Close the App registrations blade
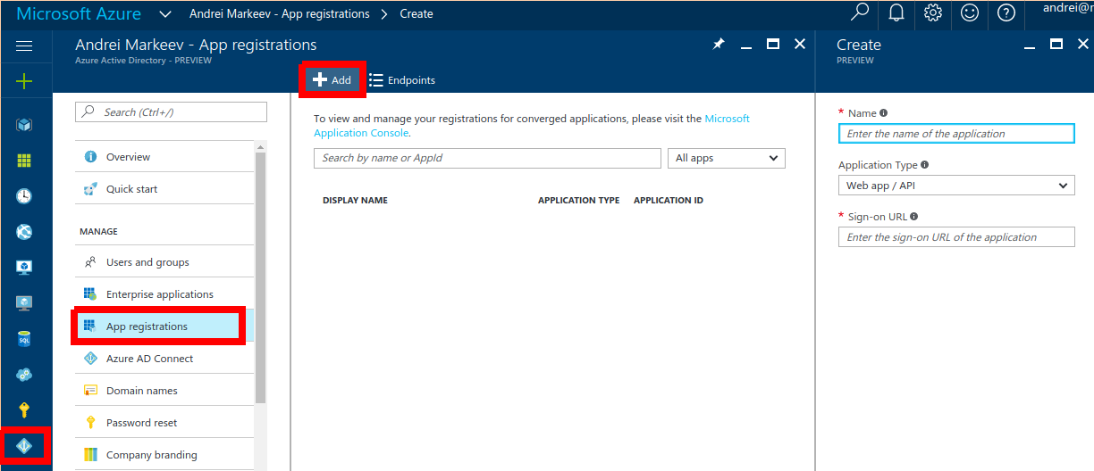Viewport: 1094px width, 471px height. [x=800, y=44]
